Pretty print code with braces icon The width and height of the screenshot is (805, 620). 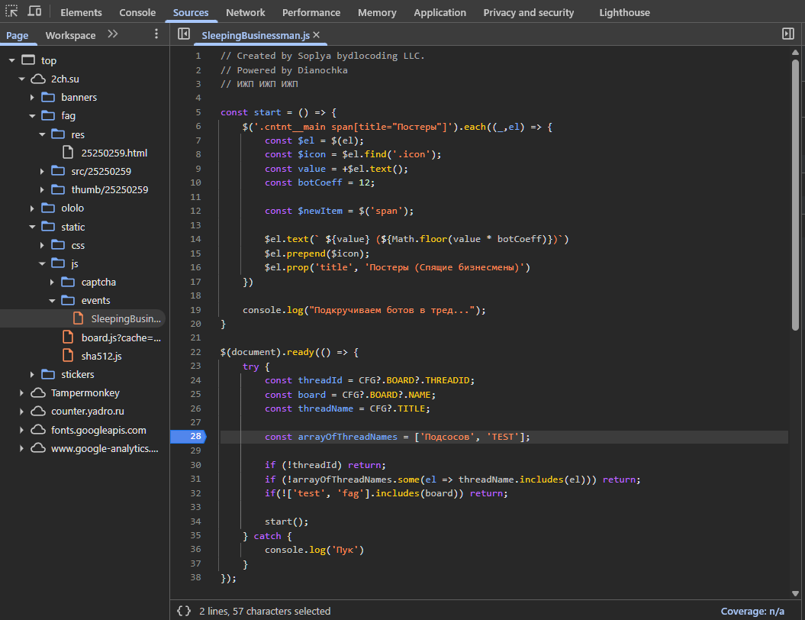(183, 611)
